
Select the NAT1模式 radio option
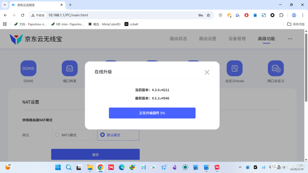coord(73,135)
